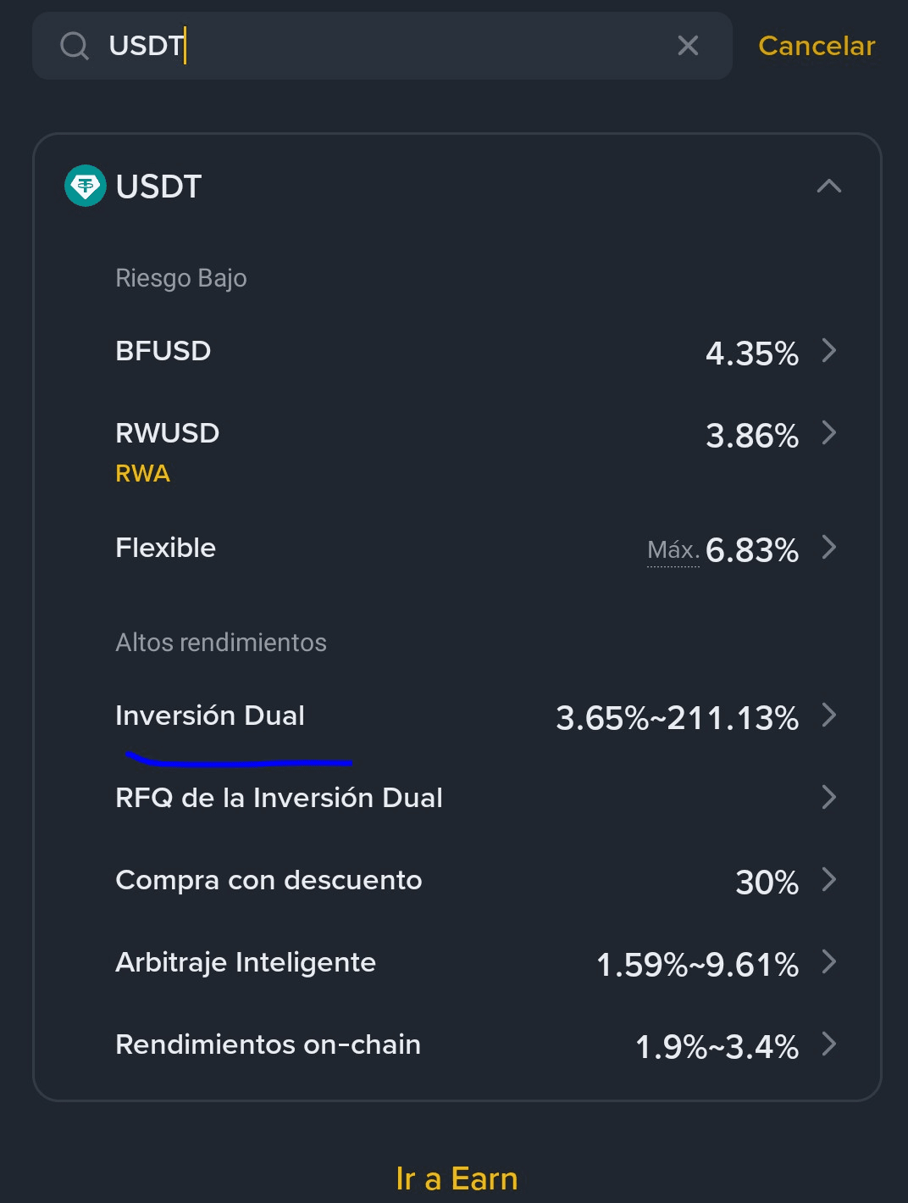Click the Tether USDT coin logo
908x1203 pixels.
tap(86, 186)
